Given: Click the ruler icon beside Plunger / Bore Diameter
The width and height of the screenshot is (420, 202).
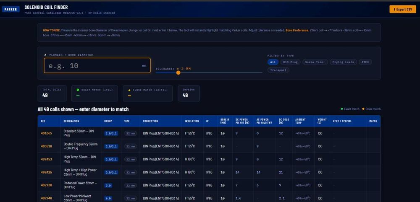Looking at the screenshot, I should 45,55.
